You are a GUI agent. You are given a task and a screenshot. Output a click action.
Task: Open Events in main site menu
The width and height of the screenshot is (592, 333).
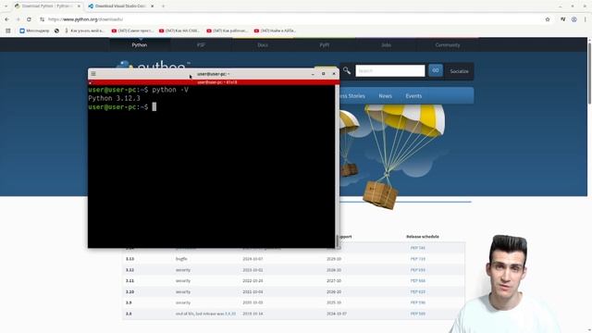pyautogui.click(x=413, y=96)
